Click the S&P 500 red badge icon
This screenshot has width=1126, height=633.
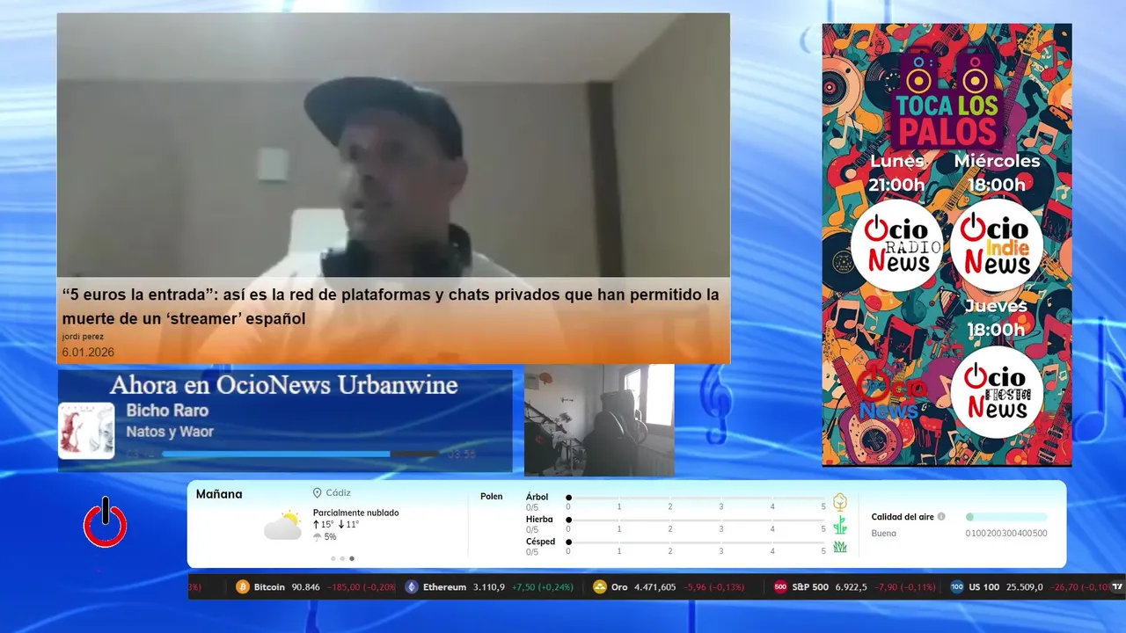tap(780, 587)
